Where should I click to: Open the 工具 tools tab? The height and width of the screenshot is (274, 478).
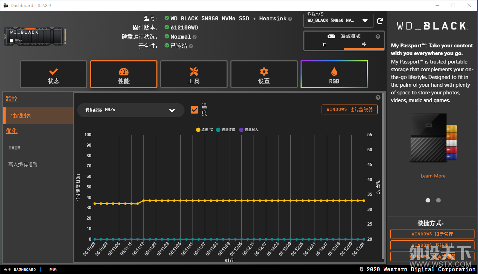click(194, 74)
